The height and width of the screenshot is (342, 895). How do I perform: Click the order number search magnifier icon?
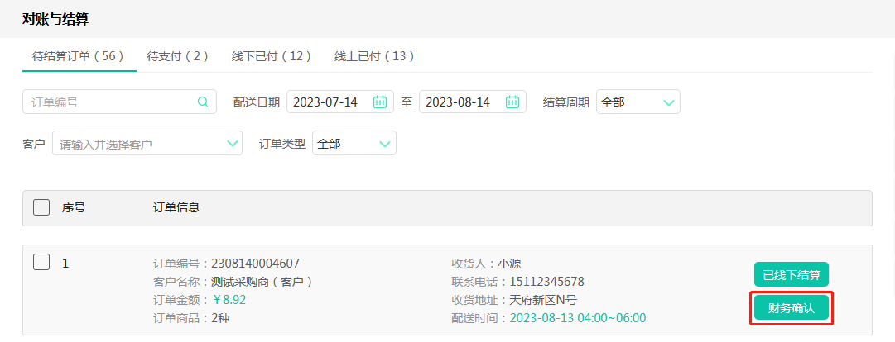pos(203,102)
